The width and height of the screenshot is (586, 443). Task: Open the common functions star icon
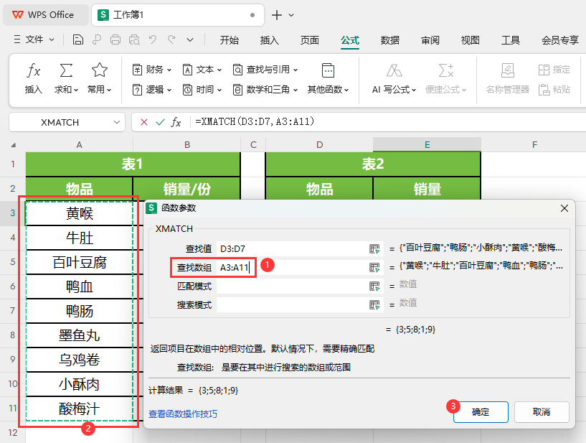tap(100, 70)
